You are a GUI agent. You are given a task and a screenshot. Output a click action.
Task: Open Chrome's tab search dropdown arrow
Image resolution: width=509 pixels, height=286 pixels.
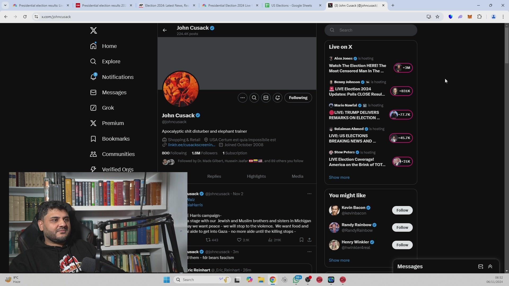[x=5, y=5]
